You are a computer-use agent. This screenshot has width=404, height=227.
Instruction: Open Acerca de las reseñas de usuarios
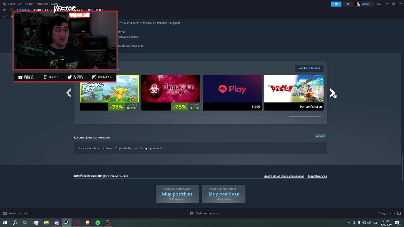click(x=284, y=176)
